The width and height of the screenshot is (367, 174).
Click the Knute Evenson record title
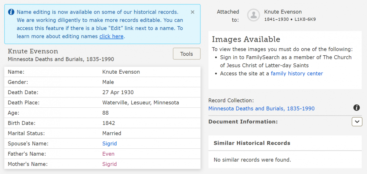pyautogui.click(x=33, y=51)
